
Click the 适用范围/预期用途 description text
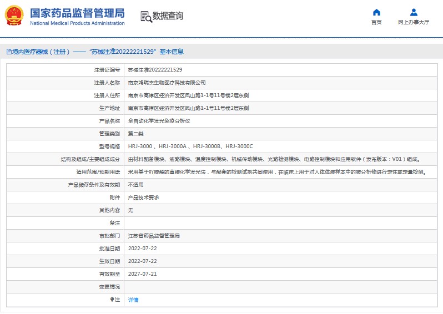[278, 172]
